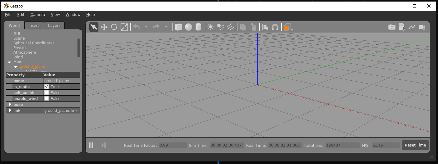Click the world tree vertical scrollbar

tap(79, 48)
